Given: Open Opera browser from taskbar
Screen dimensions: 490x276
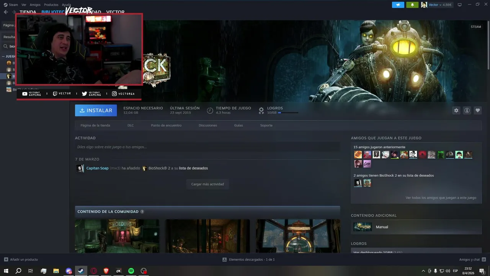Looking at the screenshot, I should (x=94, y=271).
